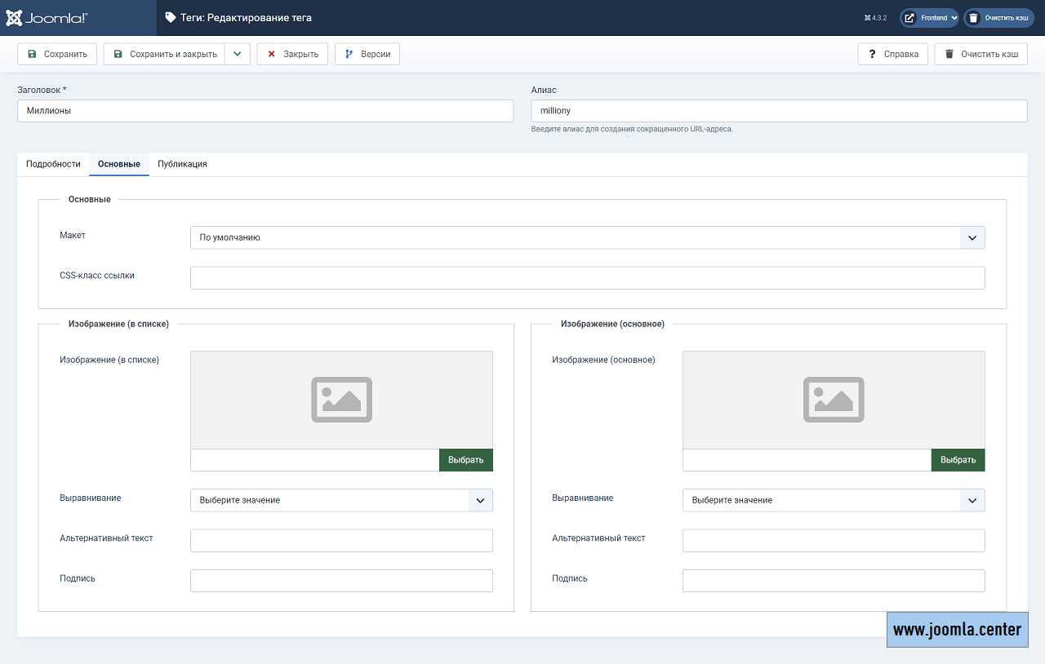
Task: Click the main image preview placeholder
Action: 834,400
